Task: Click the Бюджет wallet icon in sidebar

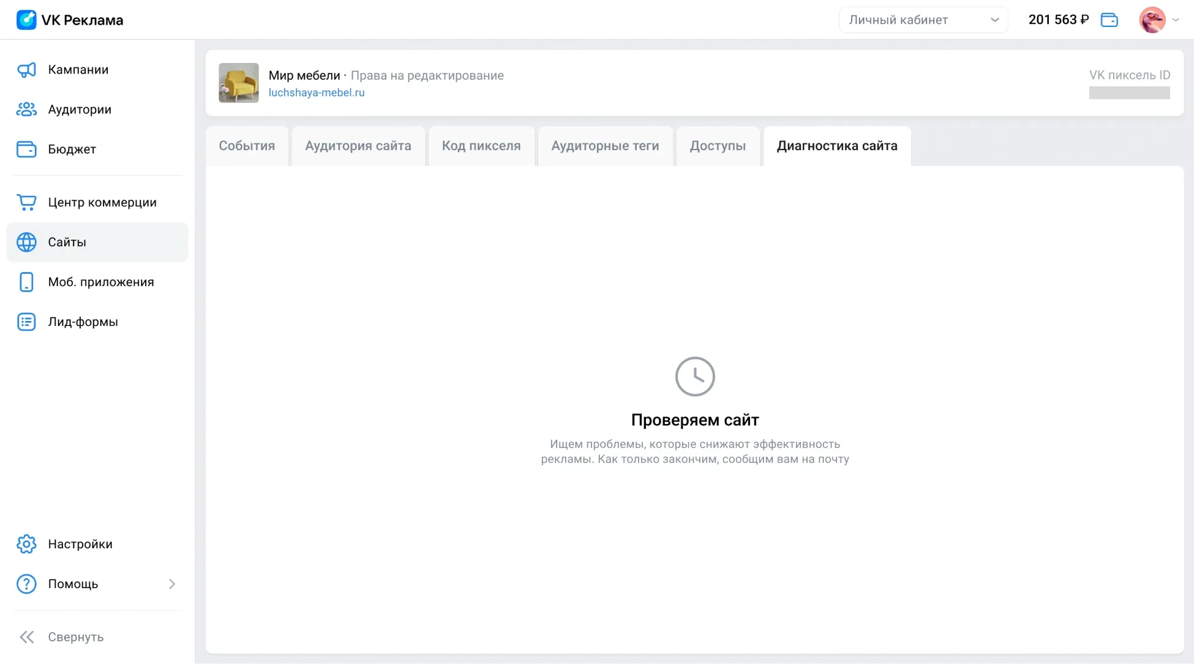Action: (x=26, y=149)
